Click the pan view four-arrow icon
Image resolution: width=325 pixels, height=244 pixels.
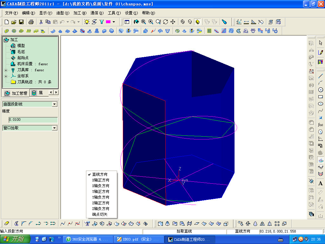pyautogui.click(x=173, y=22)
